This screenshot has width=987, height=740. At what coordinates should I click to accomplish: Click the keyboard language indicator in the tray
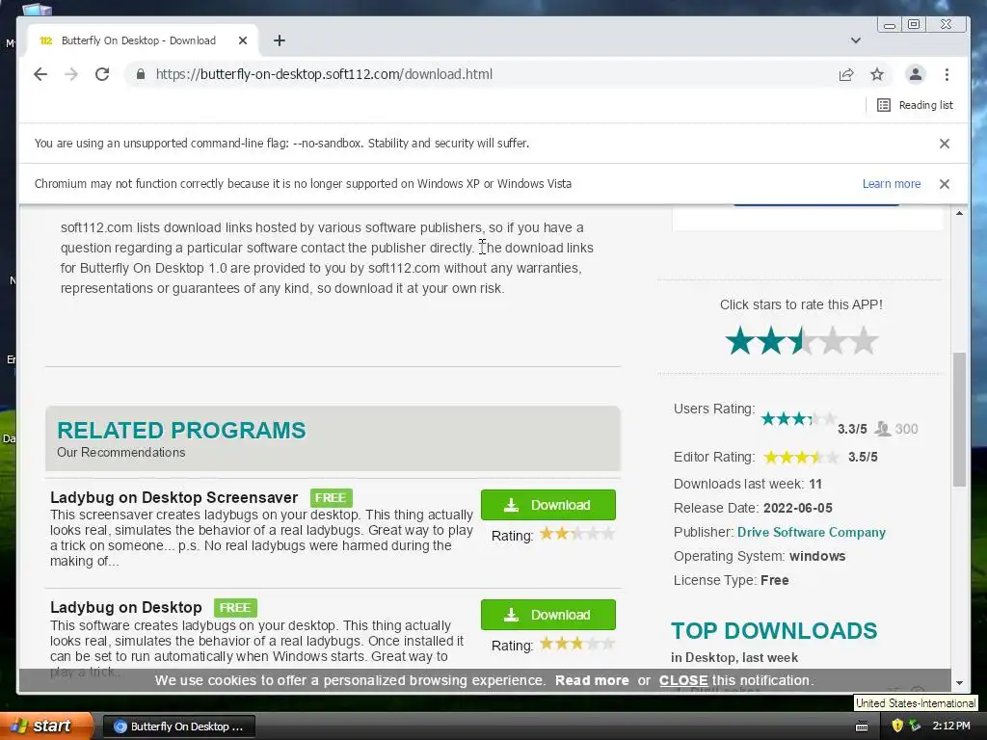pos(863,727)
